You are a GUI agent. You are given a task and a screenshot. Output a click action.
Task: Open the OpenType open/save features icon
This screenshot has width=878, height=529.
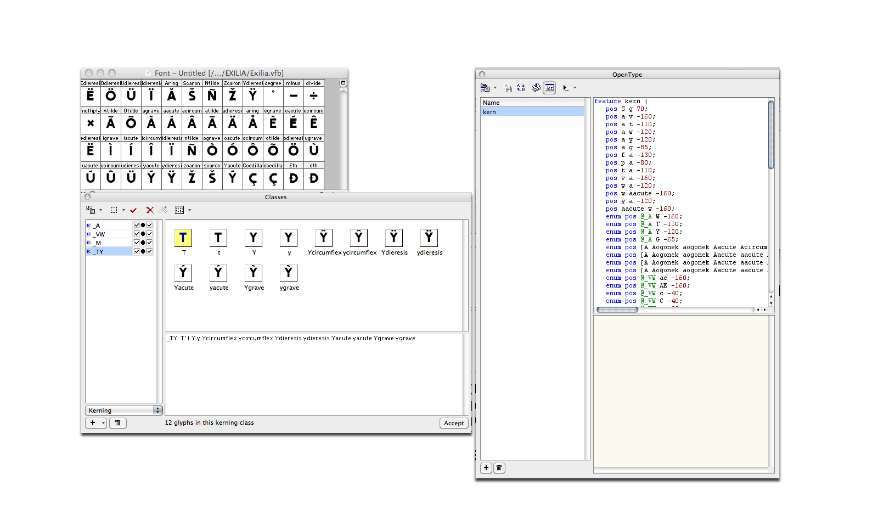coord(485,87)
